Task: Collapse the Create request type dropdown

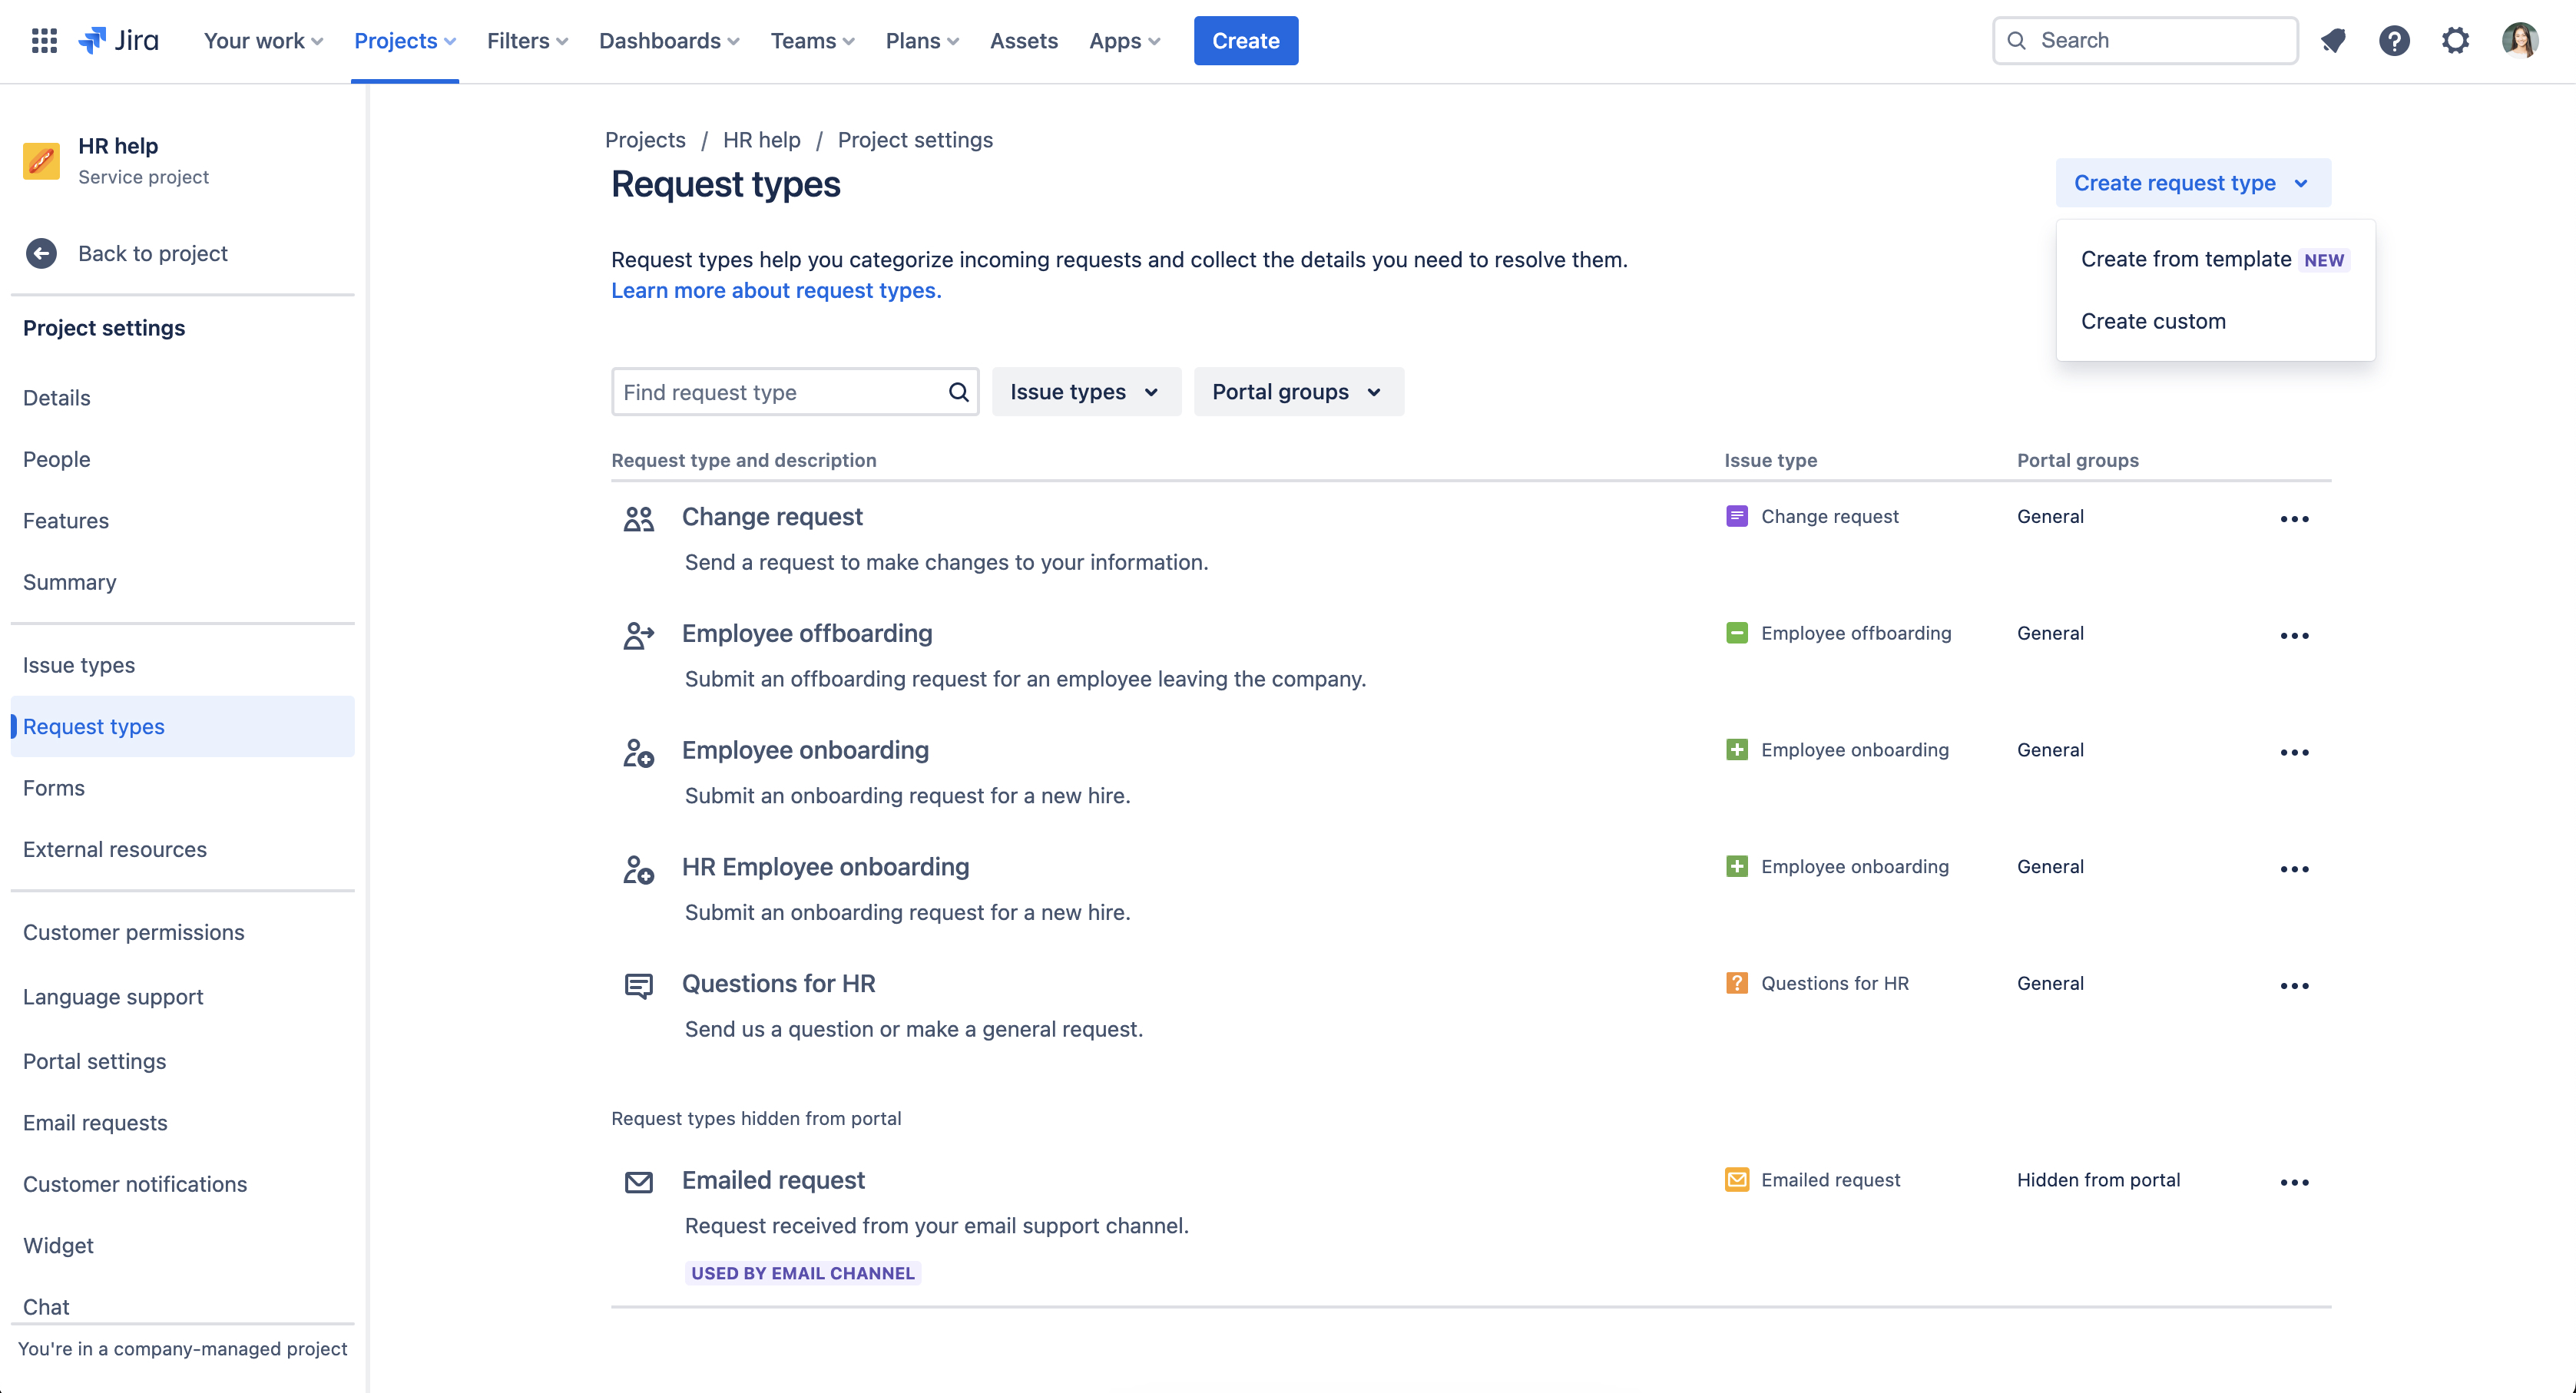Action: click(2192, 183)
